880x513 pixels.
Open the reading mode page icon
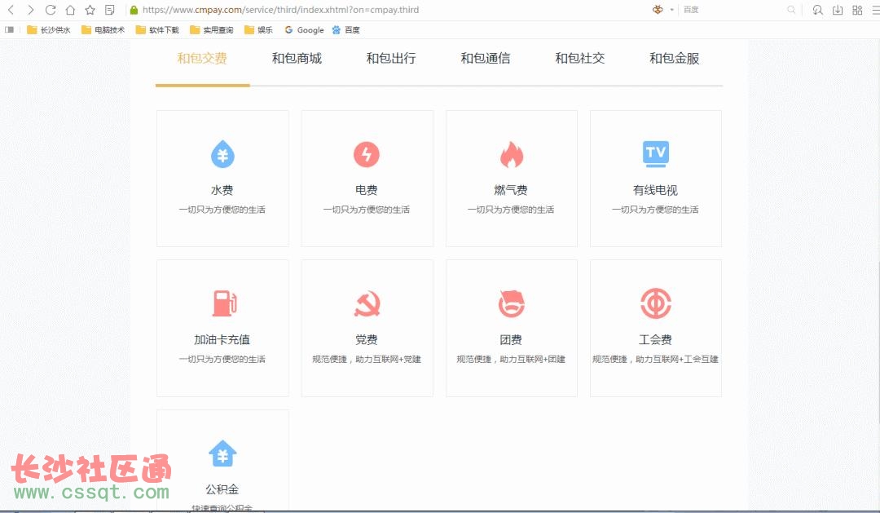110,10
